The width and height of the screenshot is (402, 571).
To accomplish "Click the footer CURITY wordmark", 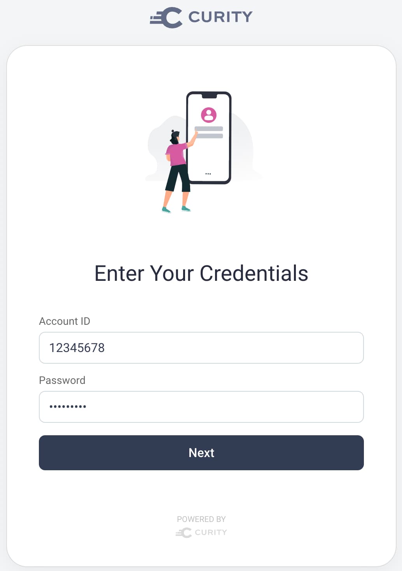I will [211, 532].
